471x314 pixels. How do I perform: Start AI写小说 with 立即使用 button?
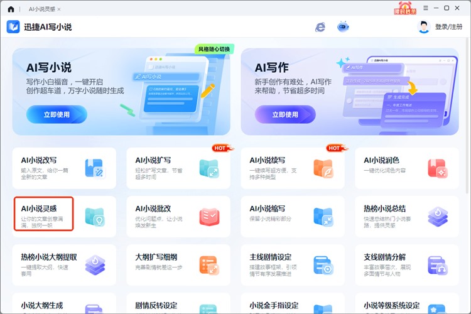click(57, 114)
